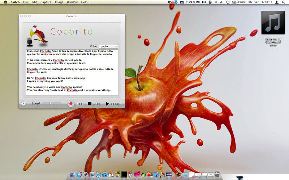The height and width of the screenshot is (180, 289).
Task: Open the Voice dropdown showing paolo
Action: click(x=108, y=46)
